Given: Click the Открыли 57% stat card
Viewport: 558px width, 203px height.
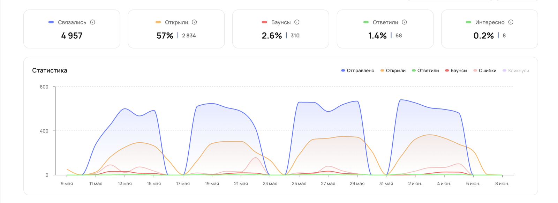Looking at the screenshot, I should coord(176,29).
